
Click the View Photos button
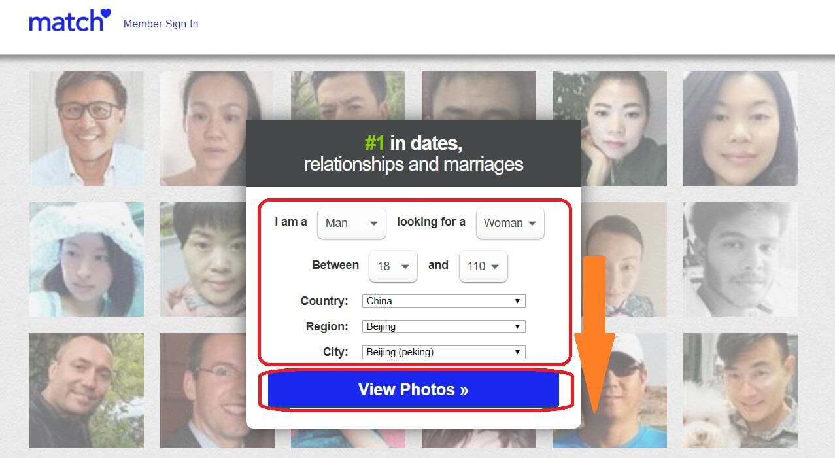point(413,390)
